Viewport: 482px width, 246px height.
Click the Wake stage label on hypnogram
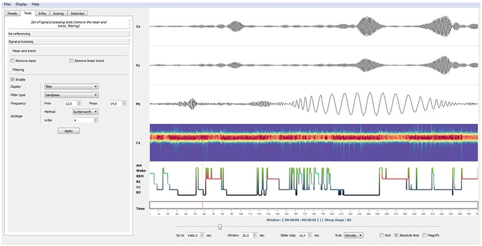pyautogui.click(x=141, y=170)
